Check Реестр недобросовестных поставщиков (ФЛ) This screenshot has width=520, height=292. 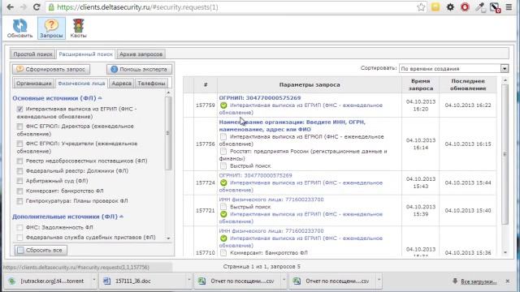19,161
